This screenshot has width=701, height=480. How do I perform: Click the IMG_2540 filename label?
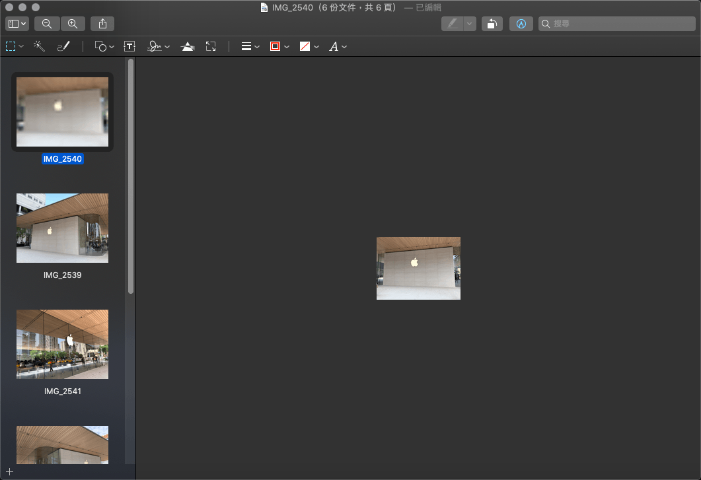[63, 158]
